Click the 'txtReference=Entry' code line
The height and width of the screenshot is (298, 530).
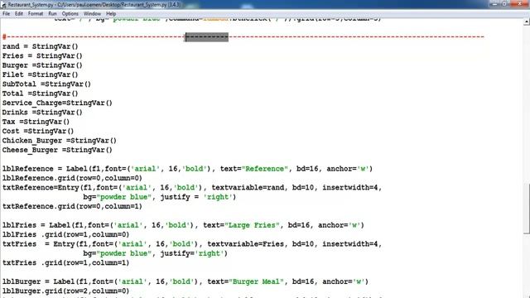(x=192, y=188)
